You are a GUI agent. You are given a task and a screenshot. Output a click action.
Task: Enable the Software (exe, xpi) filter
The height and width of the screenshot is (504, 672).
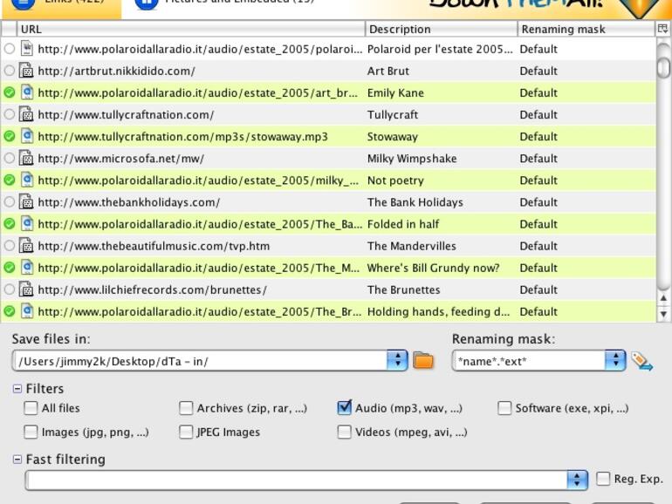[504, 408]
